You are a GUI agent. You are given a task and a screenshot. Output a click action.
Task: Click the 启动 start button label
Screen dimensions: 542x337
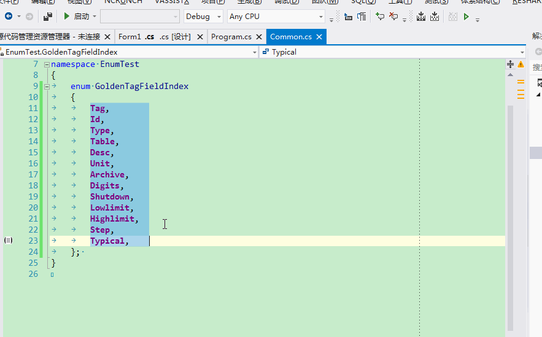(x=81, y=16)
